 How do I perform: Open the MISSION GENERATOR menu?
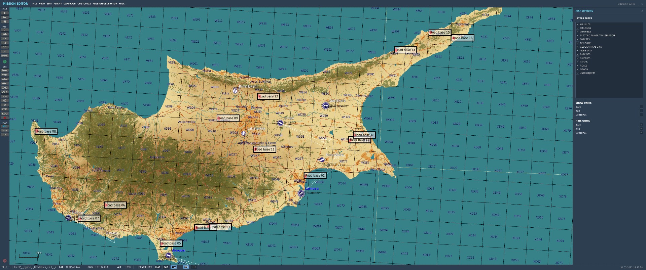click(105, 4)
